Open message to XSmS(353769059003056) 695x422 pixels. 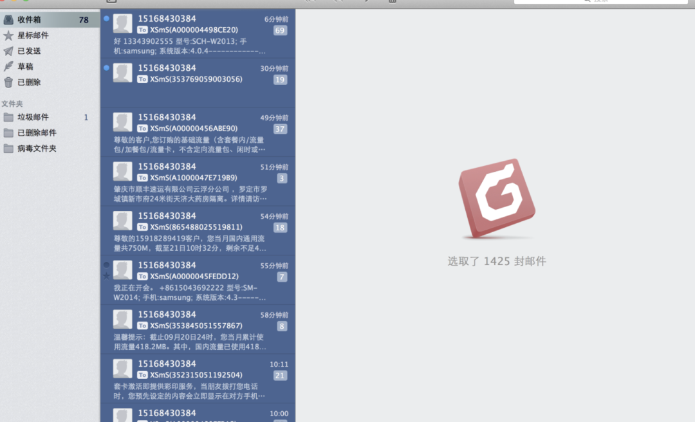point(198,83)
